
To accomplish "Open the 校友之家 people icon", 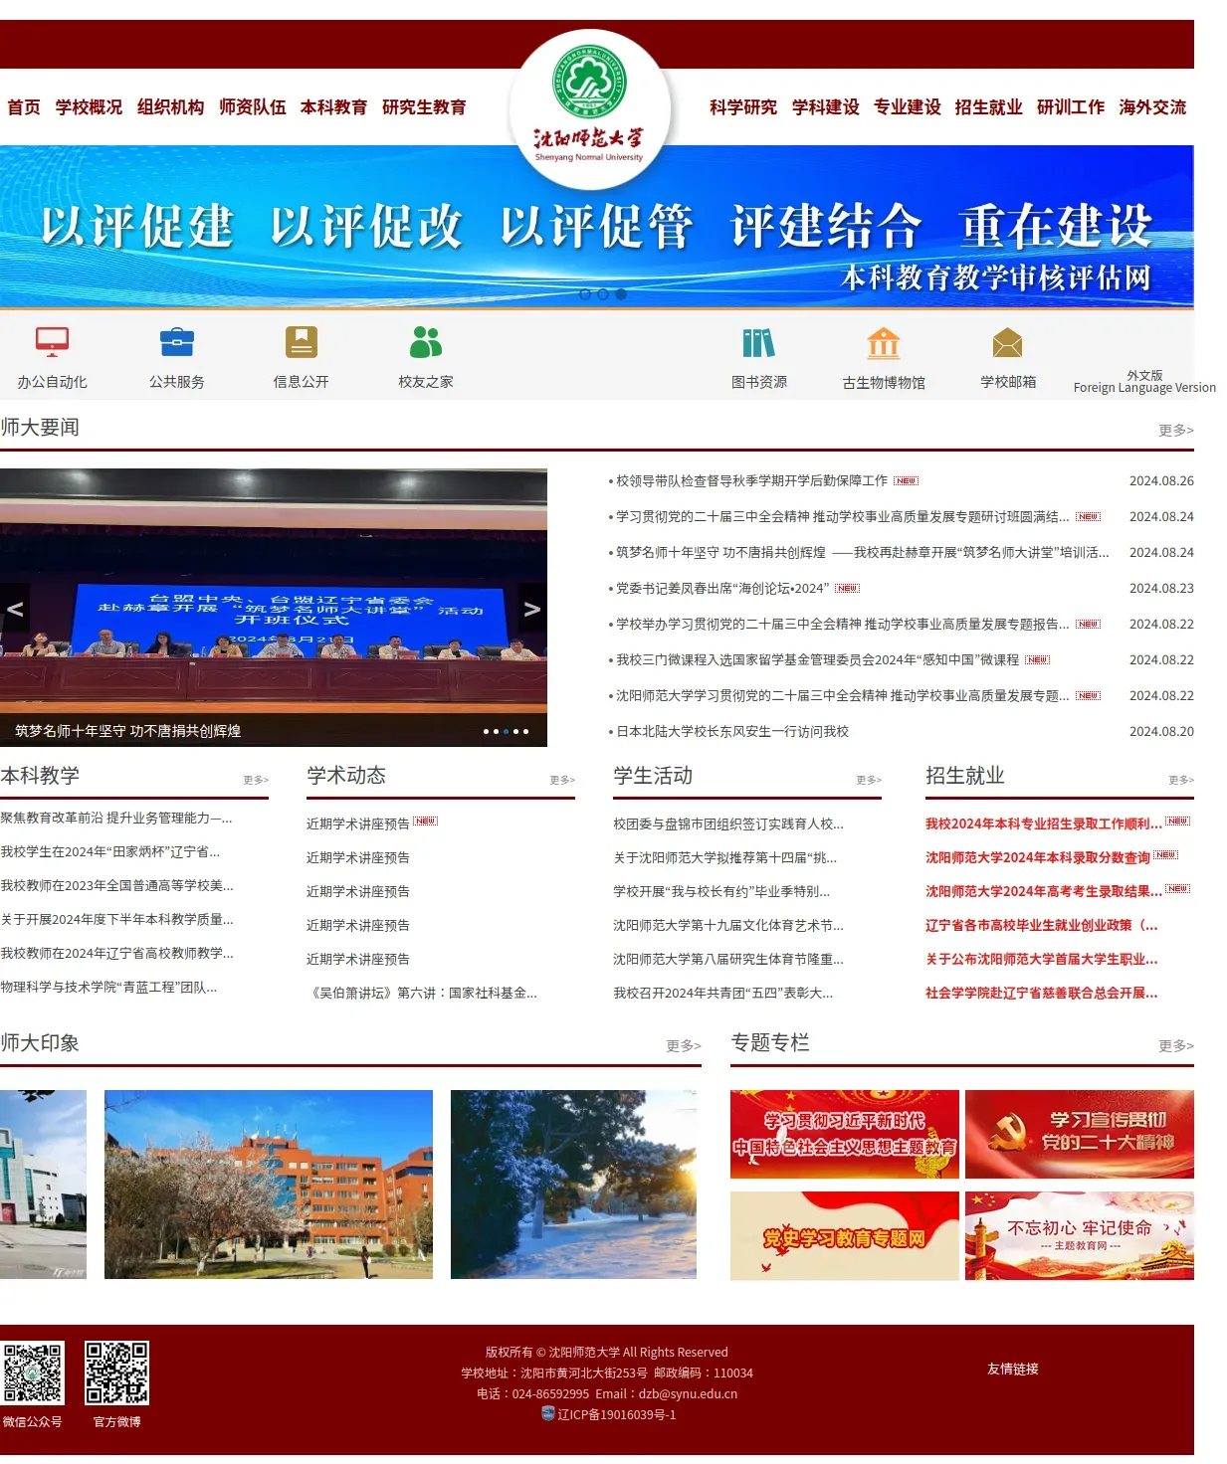I will tap(426, 342).
